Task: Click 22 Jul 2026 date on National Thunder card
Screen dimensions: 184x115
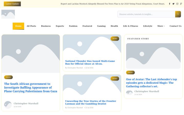Action: coord(89,68)
